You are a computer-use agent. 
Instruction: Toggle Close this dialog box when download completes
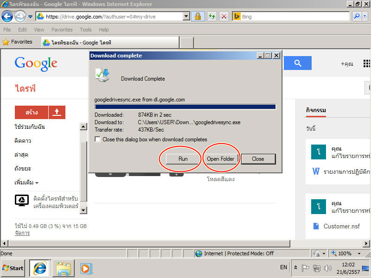97,139
